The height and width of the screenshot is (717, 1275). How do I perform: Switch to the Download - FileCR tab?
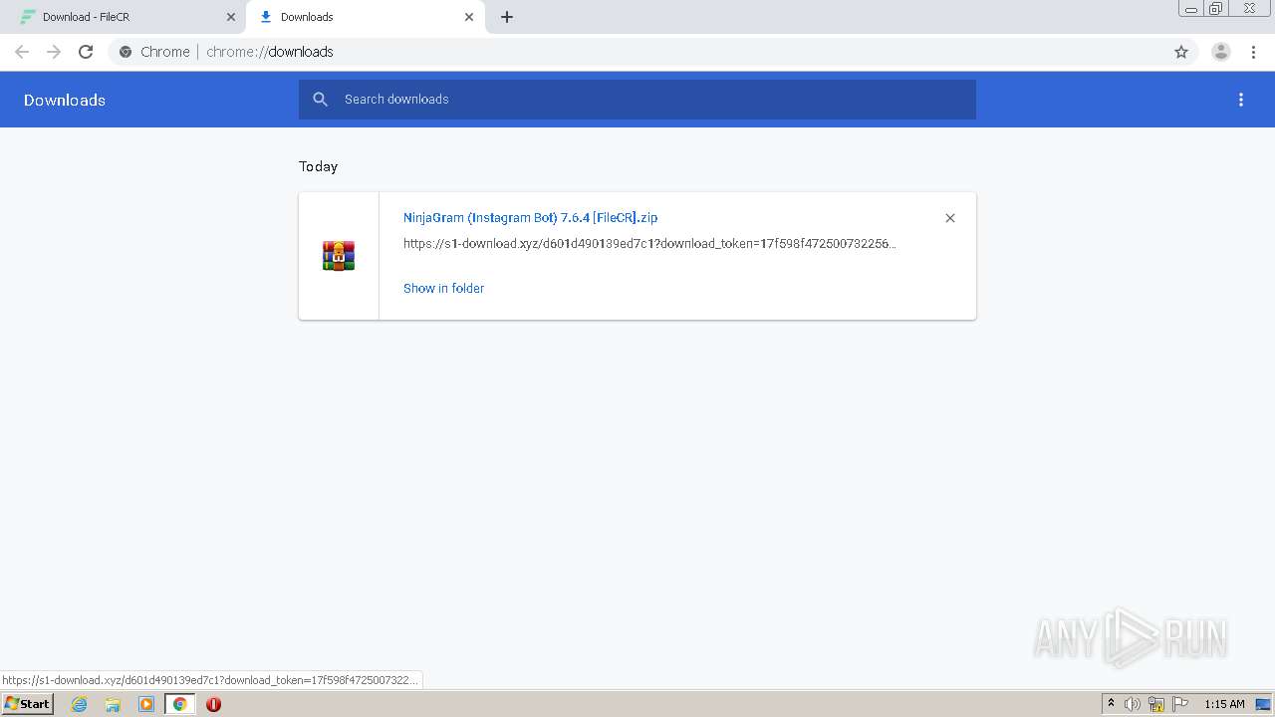coord(122,17)
